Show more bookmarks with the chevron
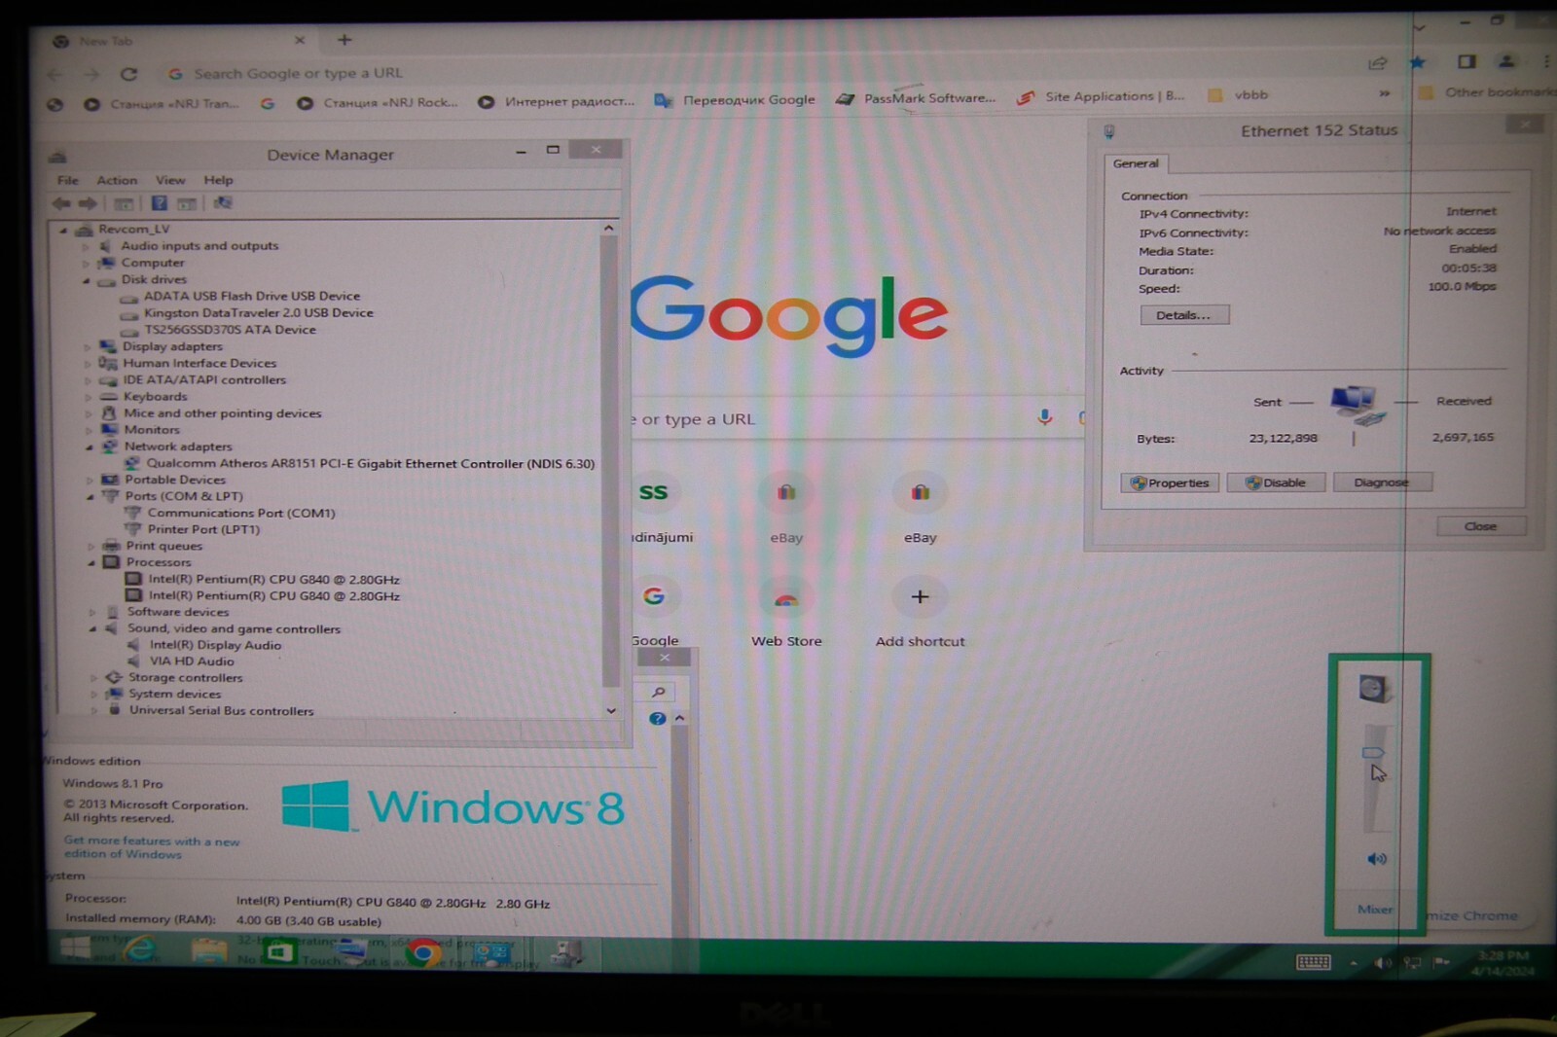 click(1384, 94)
